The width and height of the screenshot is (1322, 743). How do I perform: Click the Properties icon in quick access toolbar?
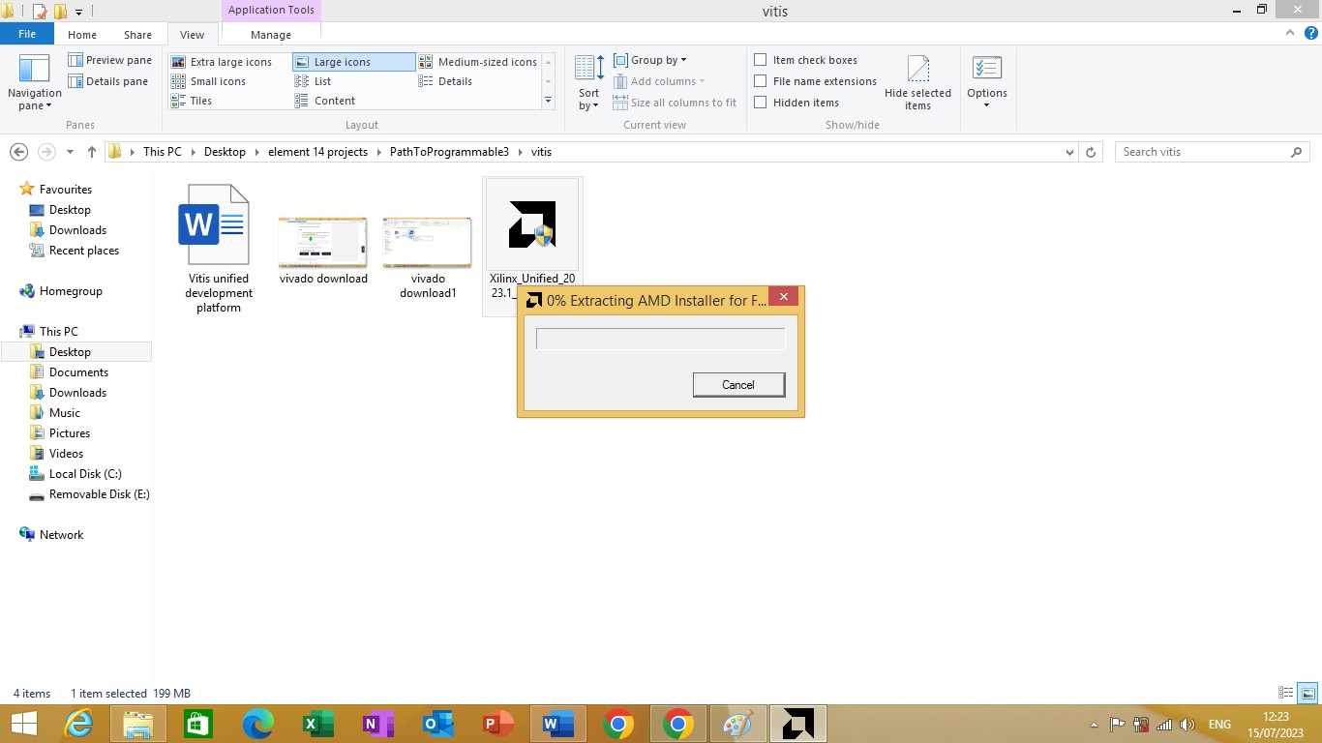click(x=40, y=11)
